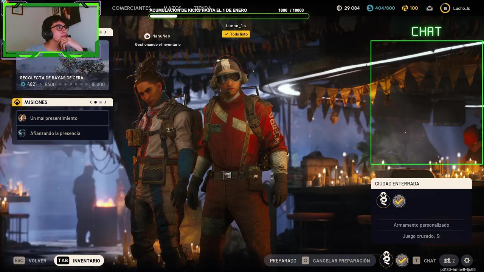
Task: Select the Lucho_ls name above the red character
Action: [236, 26]
